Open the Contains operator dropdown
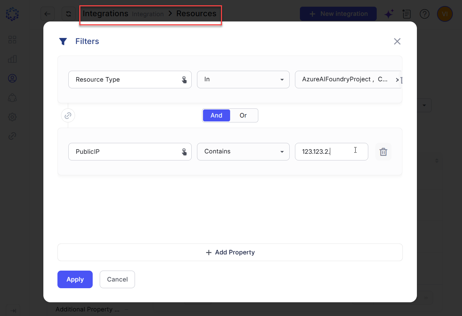 click(243, 151)
